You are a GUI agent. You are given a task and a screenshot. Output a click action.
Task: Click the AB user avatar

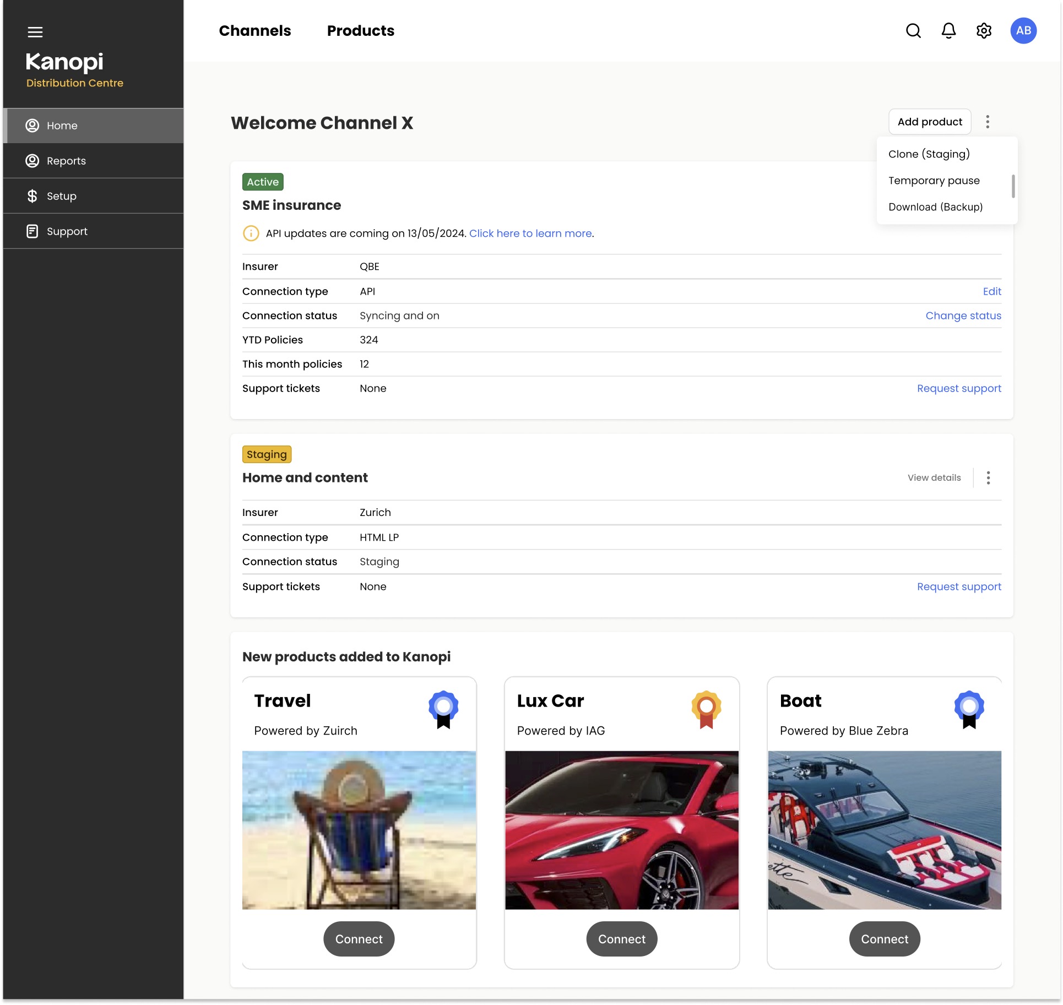click(x=1023, y=31)
